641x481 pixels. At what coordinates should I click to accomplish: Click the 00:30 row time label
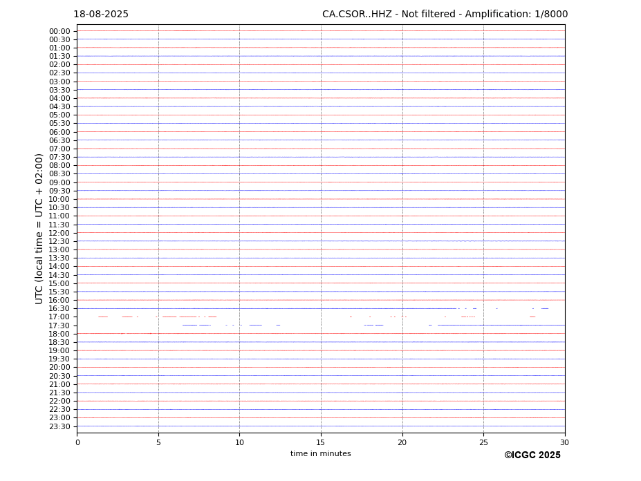tap(59, 39)
